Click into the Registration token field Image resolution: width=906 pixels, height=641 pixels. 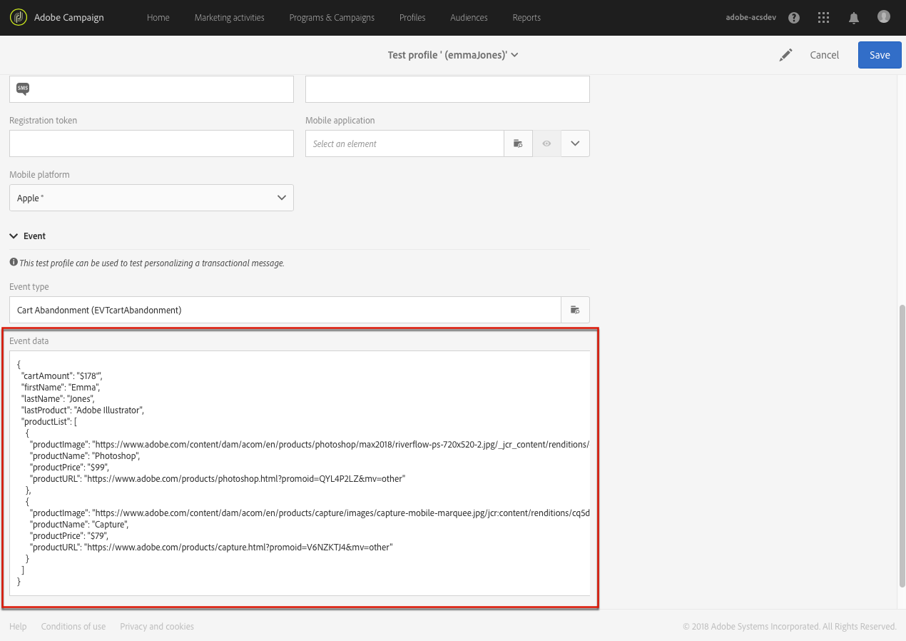[x=151, y=143]
